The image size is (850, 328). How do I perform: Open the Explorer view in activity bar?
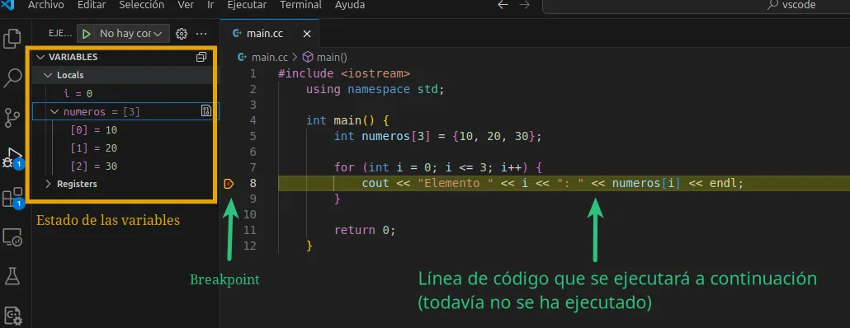[x=12, y=40]
